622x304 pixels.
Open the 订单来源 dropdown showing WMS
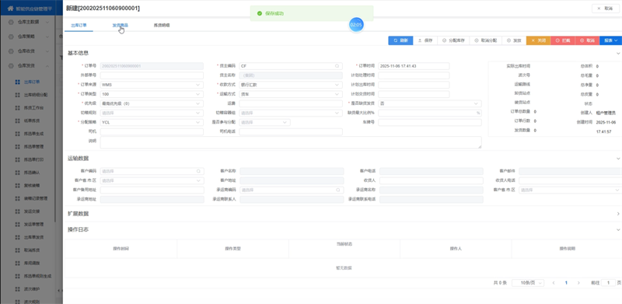[x=152, y=85]
